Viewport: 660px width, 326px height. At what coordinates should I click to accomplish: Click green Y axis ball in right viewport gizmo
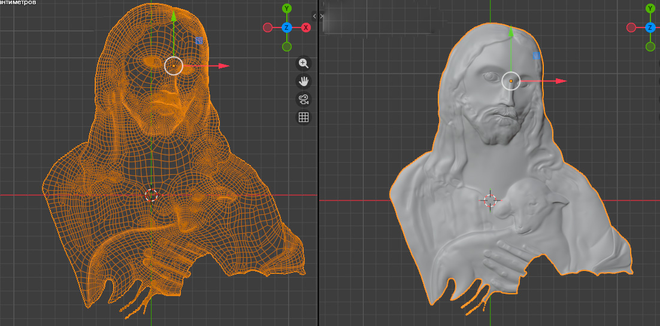[650, 8]
